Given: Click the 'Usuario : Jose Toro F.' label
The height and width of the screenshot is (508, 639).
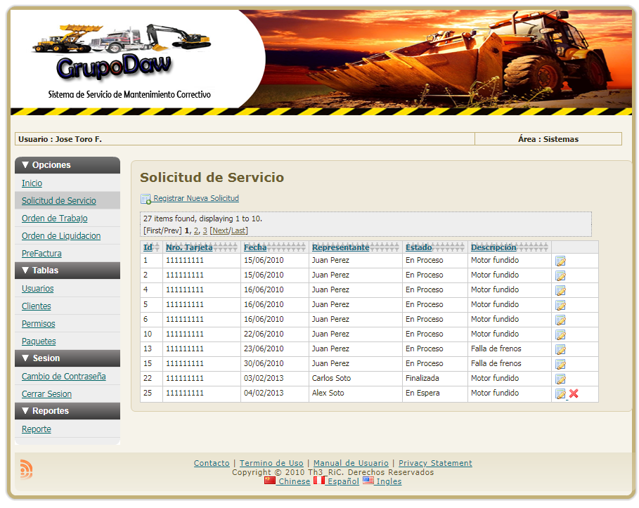Looking at the screenshot, I should [x=60, y=139].
